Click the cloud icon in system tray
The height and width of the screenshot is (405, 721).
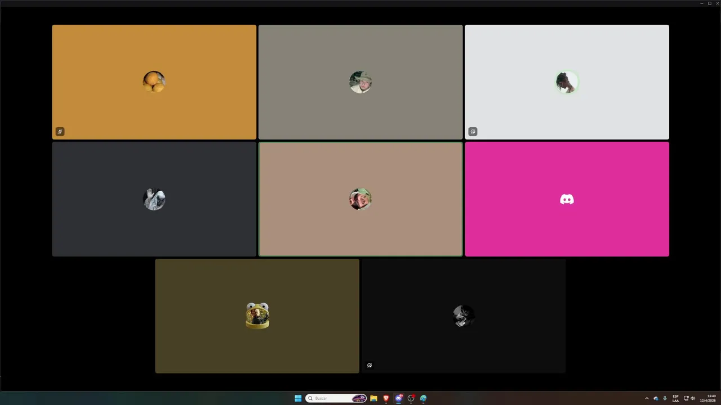point(656,398)
